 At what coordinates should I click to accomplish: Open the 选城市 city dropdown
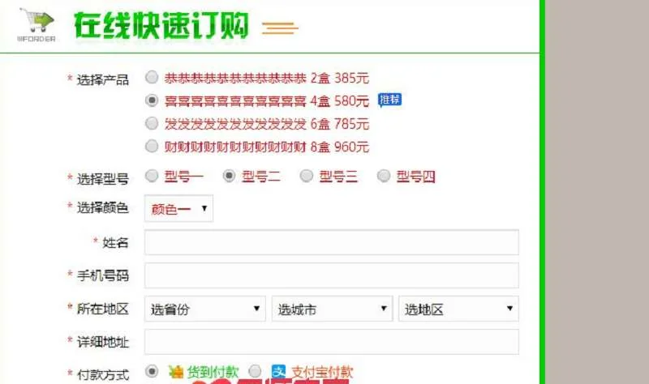[x=331, y=309]
